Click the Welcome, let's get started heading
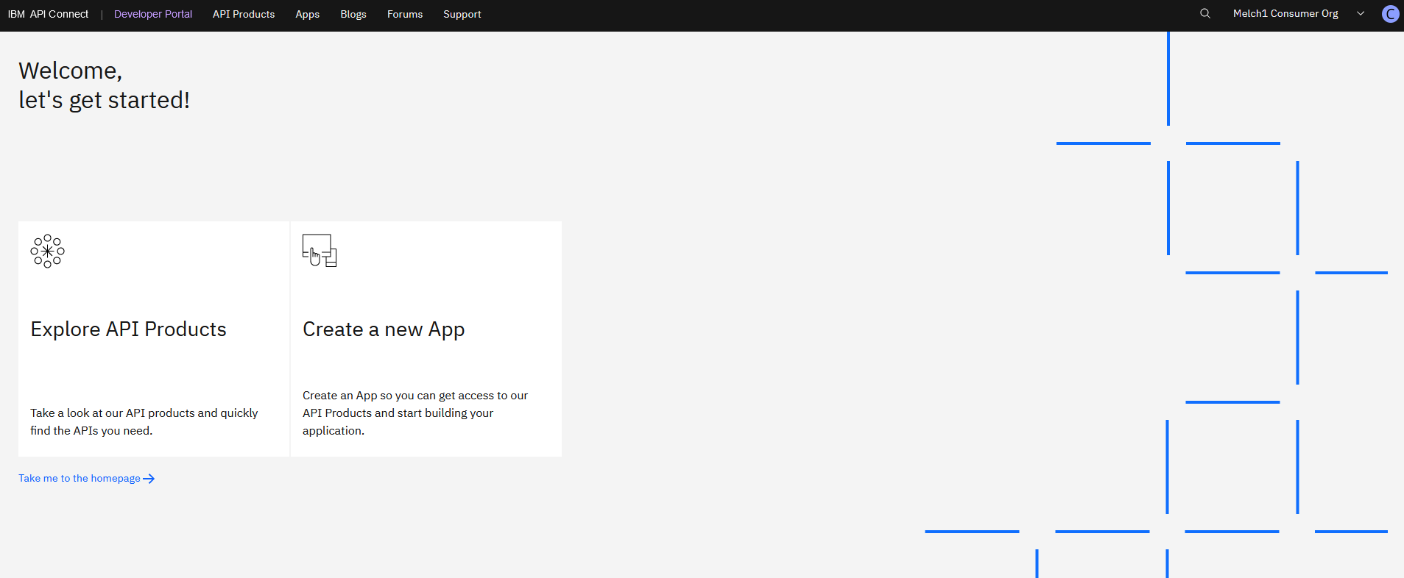 (x=104, y=85)
